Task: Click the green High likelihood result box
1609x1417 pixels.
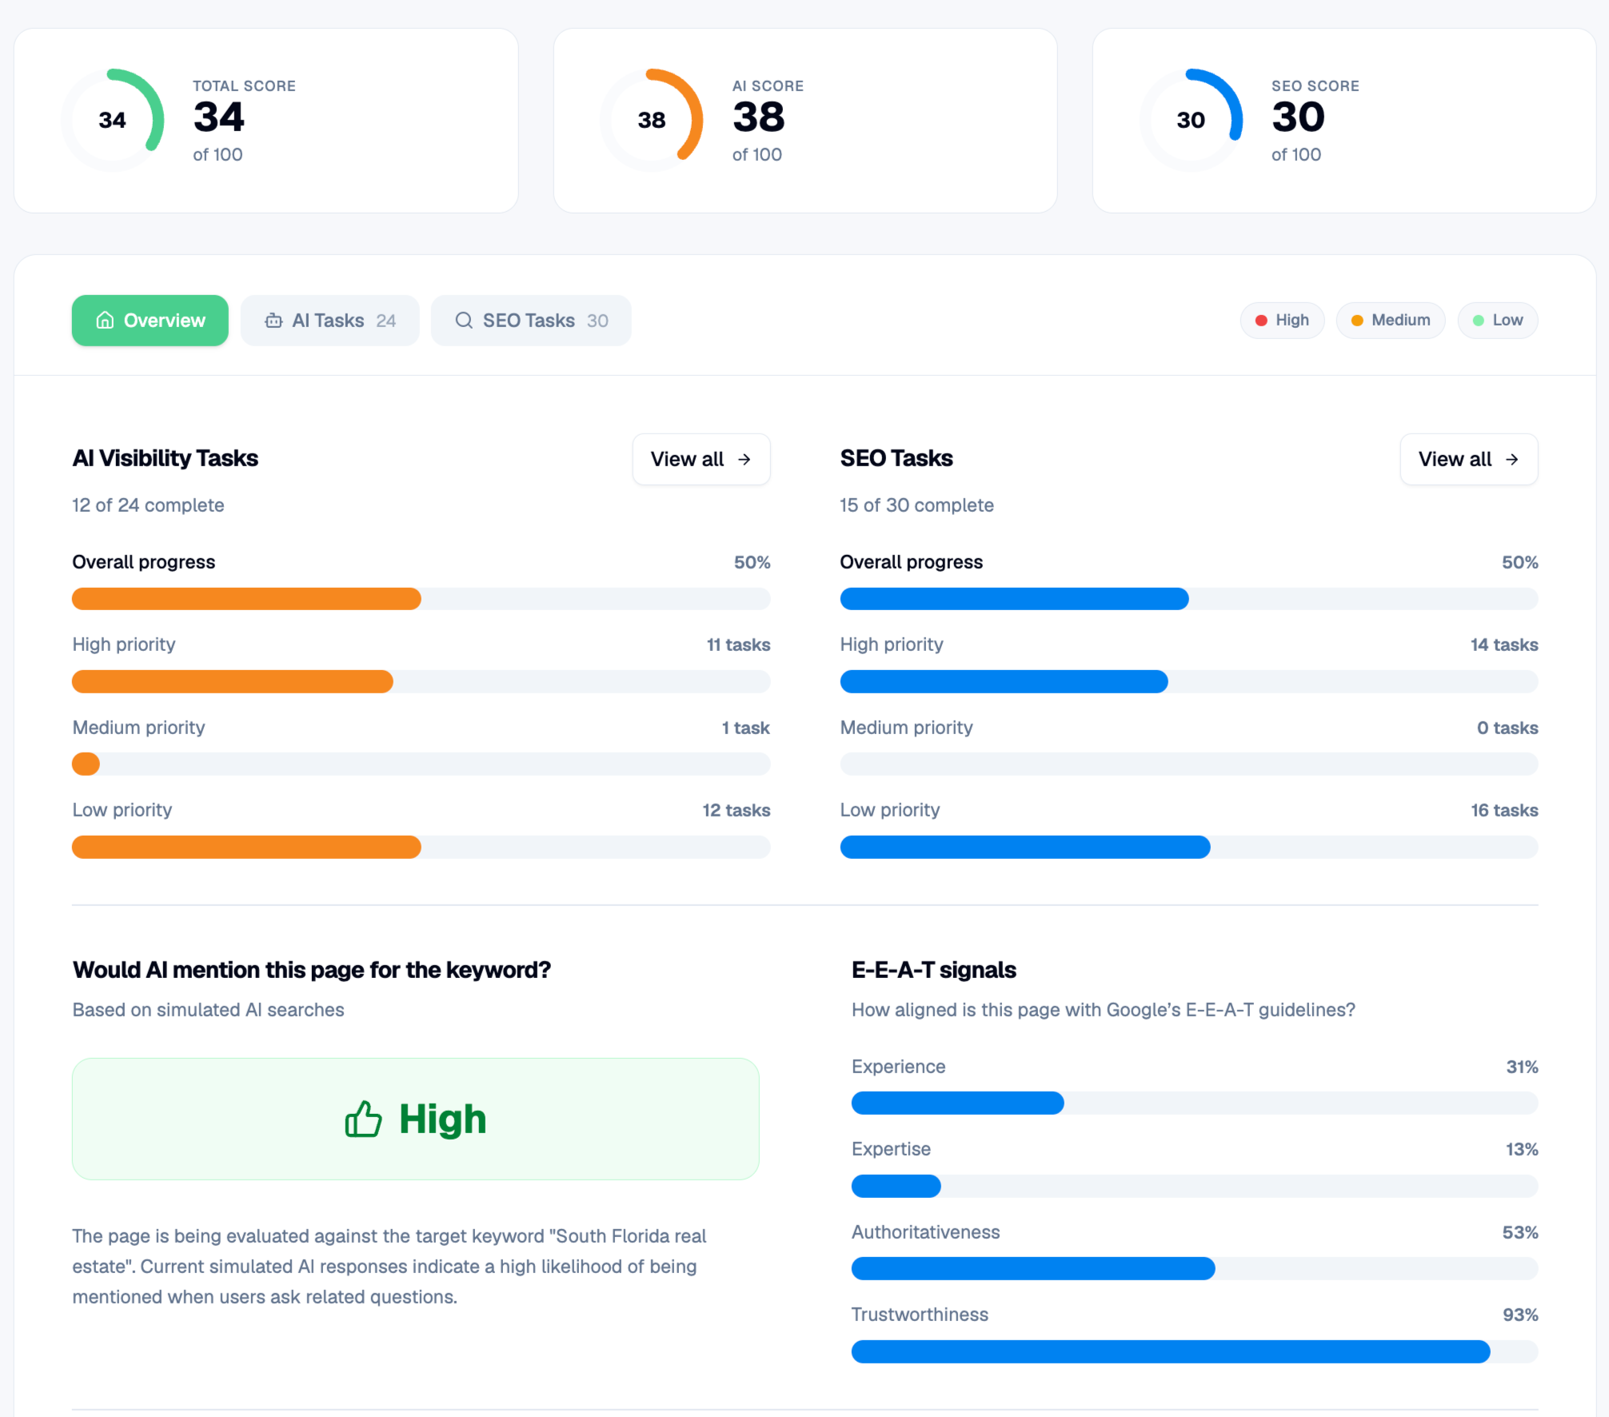Action: click(x=416, y=1119)
